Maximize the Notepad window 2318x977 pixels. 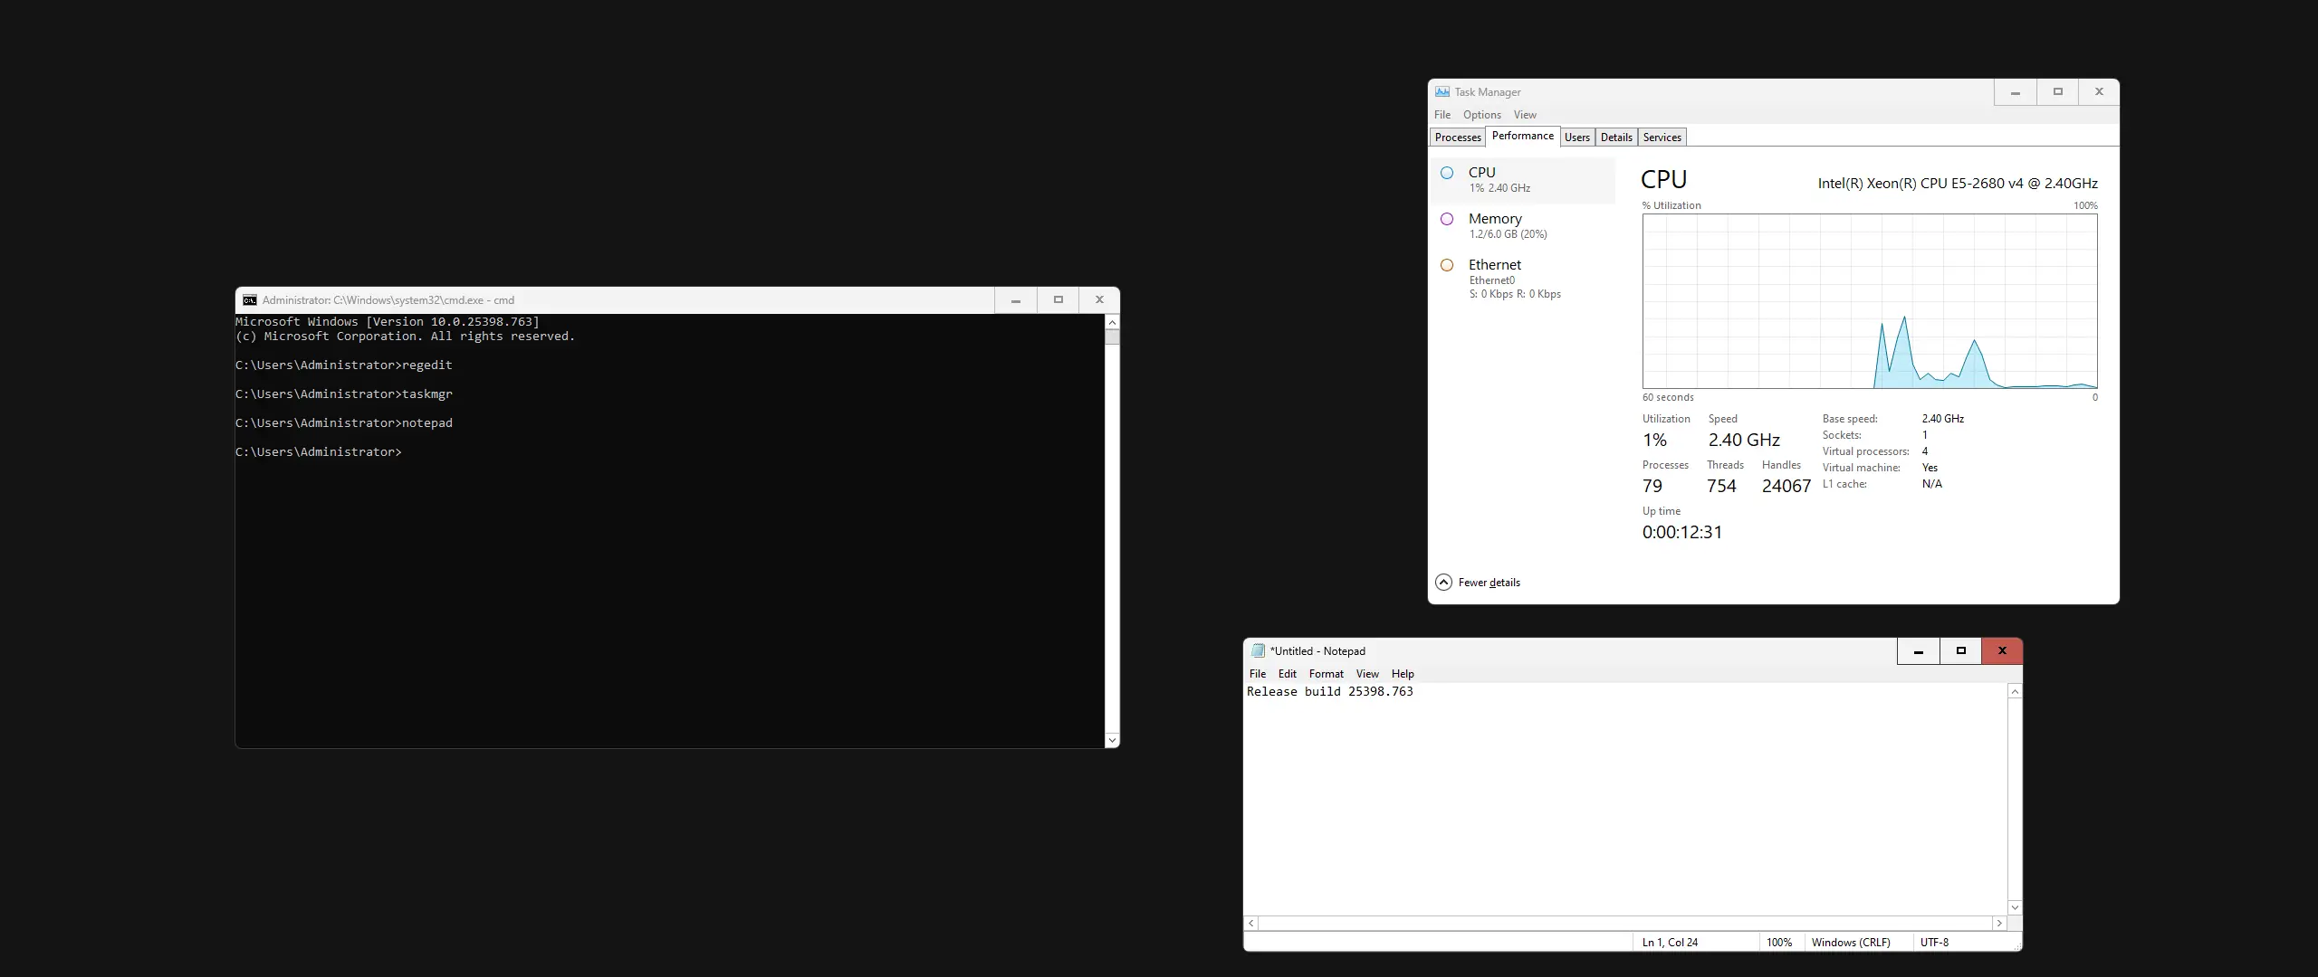pos(1960,651)
